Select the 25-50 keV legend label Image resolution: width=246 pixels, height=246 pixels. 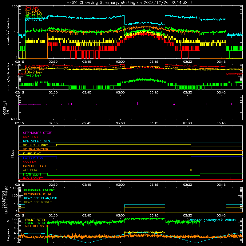click(34, 17)
